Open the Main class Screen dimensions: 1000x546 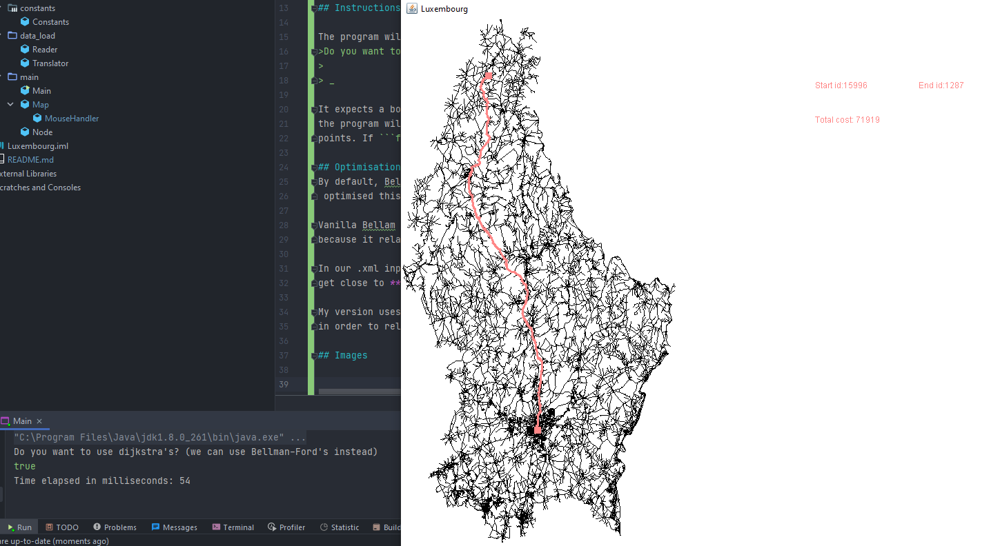pyautogui.click(x=41, y=91)
